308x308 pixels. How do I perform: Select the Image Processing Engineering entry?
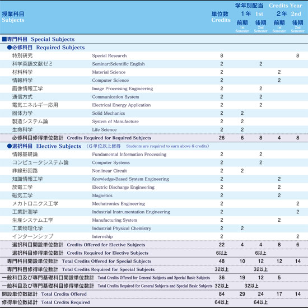pyautogui.click(x=123, y=88)
